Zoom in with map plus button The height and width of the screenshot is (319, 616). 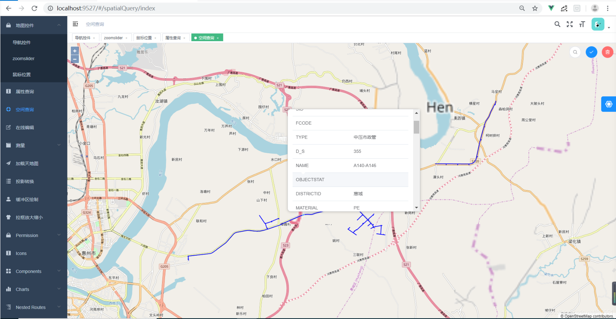75,51
